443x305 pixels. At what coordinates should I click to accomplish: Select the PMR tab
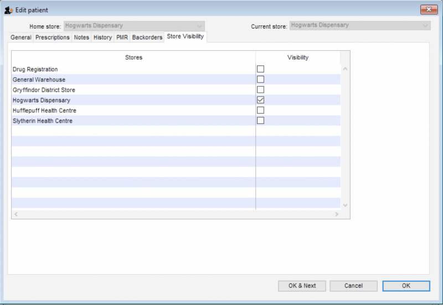pyautogui.click(x=122, y=38)
